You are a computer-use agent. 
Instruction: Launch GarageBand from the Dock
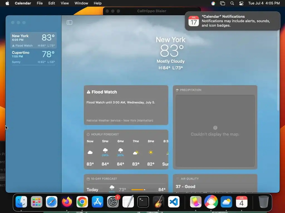[x=158, y=202]
